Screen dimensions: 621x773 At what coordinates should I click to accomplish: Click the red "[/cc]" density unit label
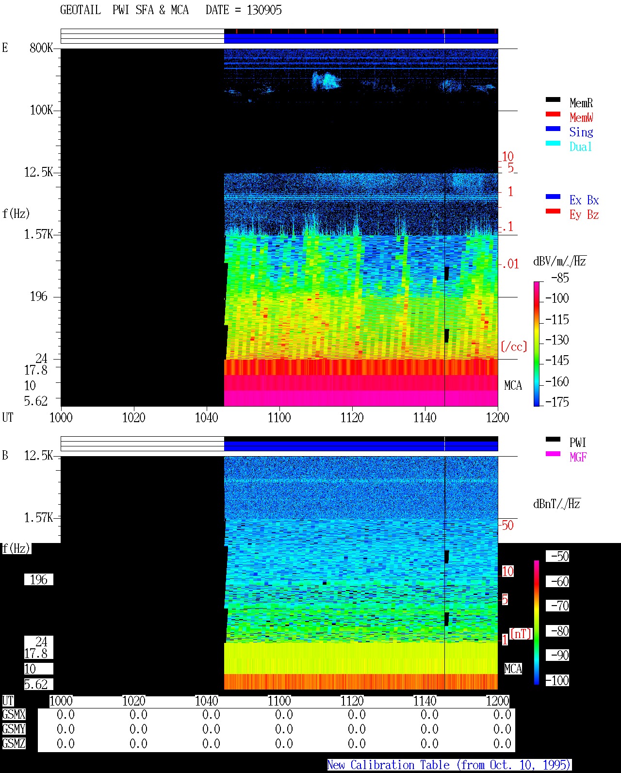[514, 346]
